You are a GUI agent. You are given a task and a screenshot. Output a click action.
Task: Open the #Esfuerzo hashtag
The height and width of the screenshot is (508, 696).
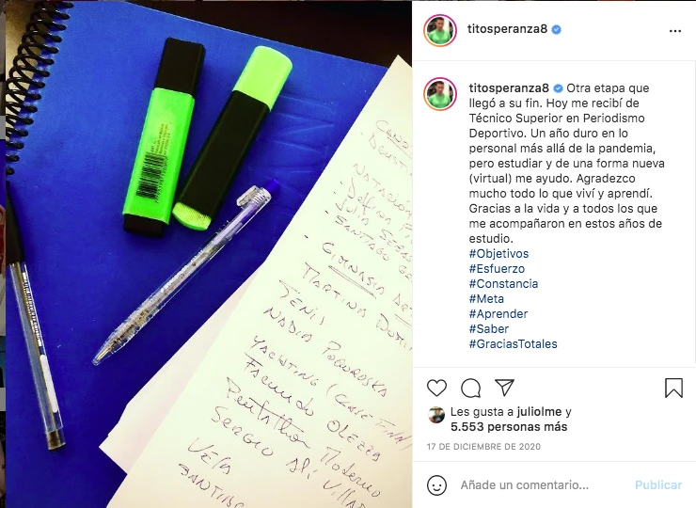(x=498, y=269)
